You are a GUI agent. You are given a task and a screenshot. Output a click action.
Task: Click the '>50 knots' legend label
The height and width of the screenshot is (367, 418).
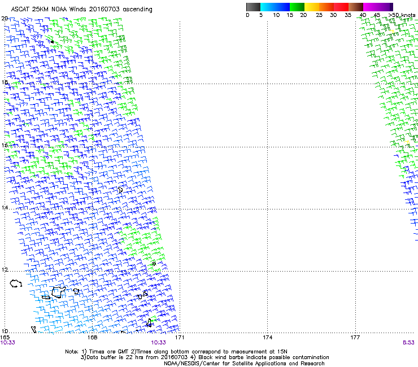tap(402, 15)
